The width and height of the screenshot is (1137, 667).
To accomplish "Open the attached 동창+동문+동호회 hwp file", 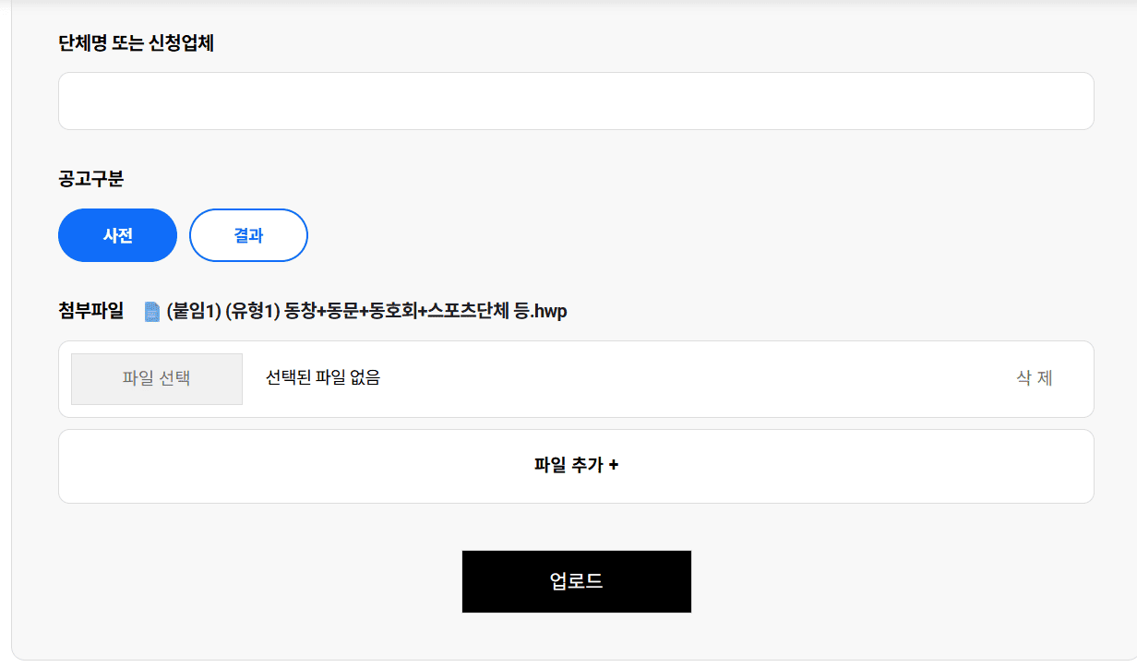I will pos(366,312).
